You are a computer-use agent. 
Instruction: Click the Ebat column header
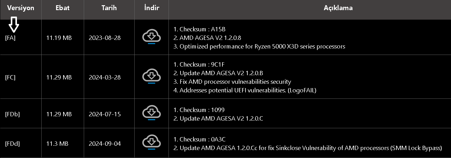pyautogui.click(x=63, y=8)
